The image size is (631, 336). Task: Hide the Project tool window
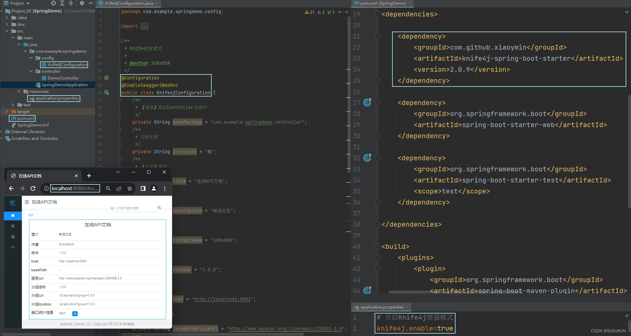(91, 3)
